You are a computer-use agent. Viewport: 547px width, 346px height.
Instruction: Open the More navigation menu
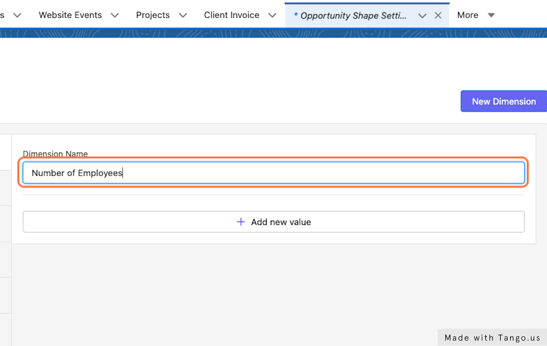(468, 15)
